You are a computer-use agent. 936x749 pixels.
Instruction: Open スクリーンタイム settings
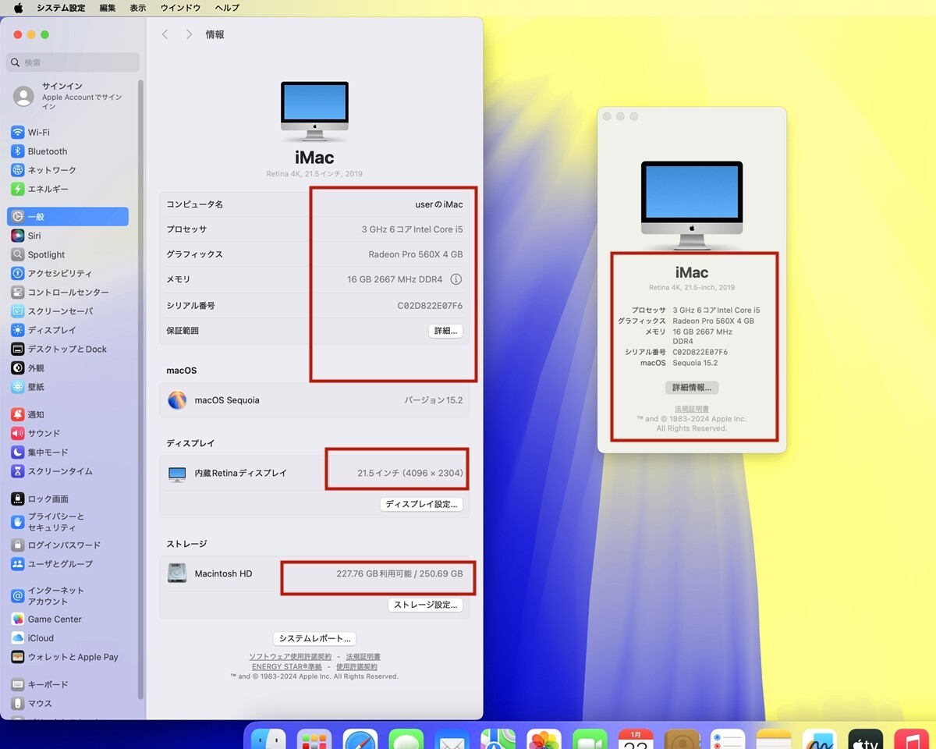tap(68, 471)
